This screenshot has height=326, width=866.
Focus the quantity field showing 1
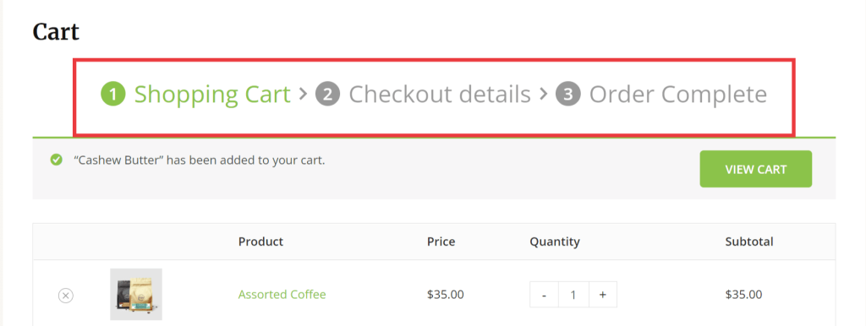click(x=573, y=295)
